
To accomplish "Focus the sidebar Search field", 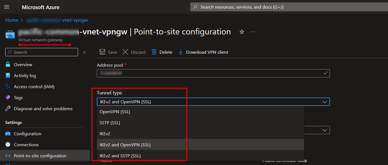I will 41,52.
